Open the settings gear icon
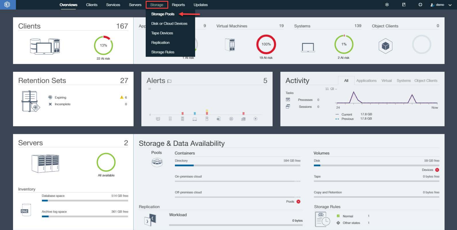This screenshot has height=230, width=457. 387,5
